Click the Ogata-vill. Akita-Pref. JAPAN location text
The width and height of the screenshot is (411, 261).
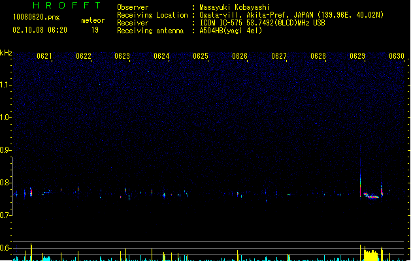coord(291,15)
